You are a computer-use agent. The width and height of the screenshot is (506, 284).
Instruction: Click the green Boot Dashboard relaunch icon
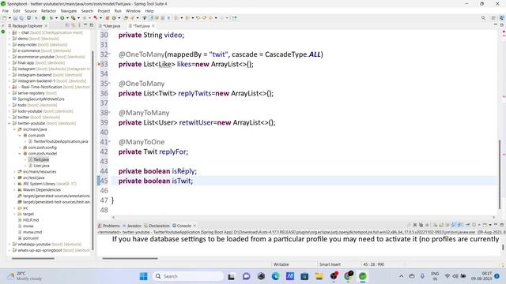[x=43, y=18]
